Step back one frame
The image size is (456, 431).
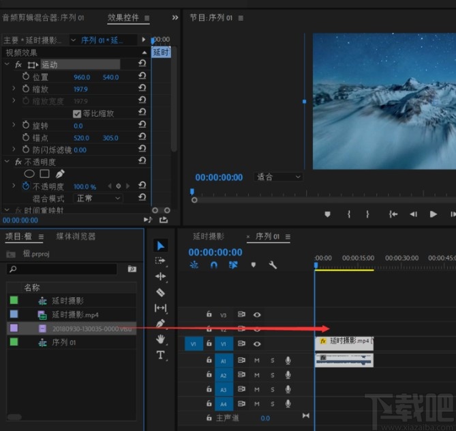point(413,214)
